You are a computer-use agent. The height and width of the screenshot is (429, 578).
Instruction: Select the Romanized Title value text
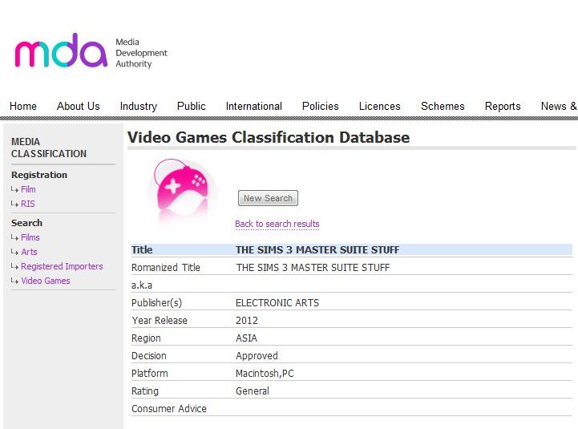(313, 268)
